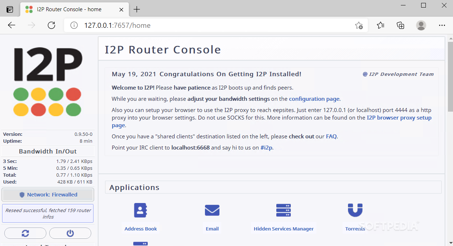Click the localhost:6668 text
Viewport: 453px width, 246px height.
tap(190, 148)
